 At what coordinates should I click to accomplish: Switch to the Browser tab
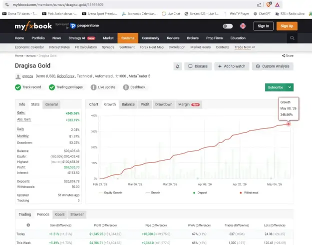pos(77,214)
